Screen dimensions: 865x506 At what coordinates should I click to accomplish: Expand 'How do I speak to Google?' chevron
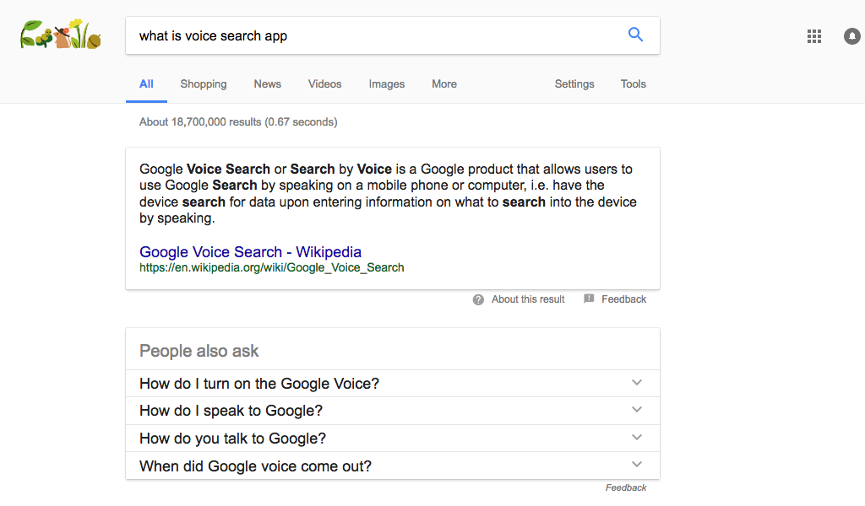[637, 410]
